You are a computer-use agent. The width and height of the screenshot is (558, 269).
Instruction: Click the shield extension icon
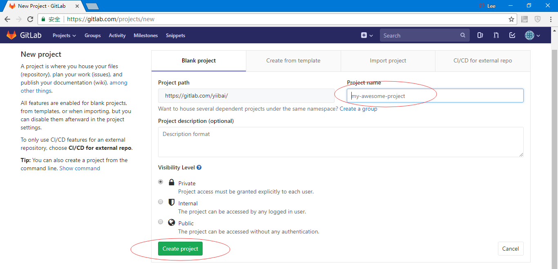coord(538,19)
